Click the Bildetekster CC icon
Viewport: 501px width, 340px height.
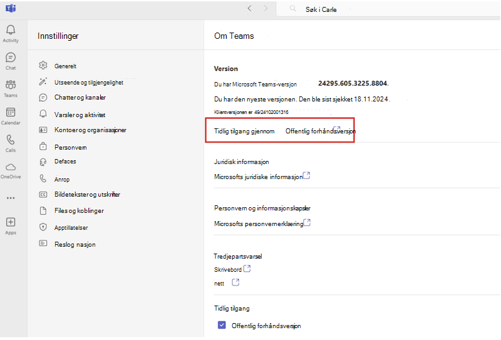click(x=43, y=195)
